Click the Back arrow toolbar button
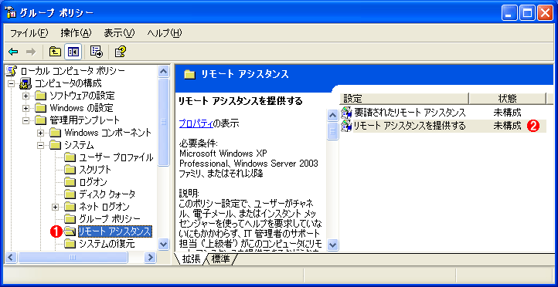558x287 pixels. click(x=13, y=52)
